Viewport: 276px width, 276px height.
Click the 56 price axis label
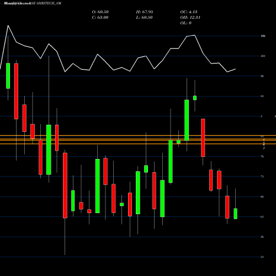(x=262, y=237)
